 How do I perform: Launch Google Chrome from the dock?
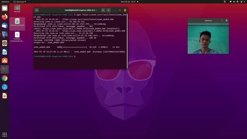[x=5, y=78]
